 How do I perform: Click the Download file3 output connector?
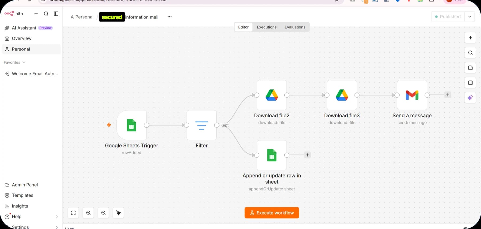pyautogui.click(x=357, y=95)
